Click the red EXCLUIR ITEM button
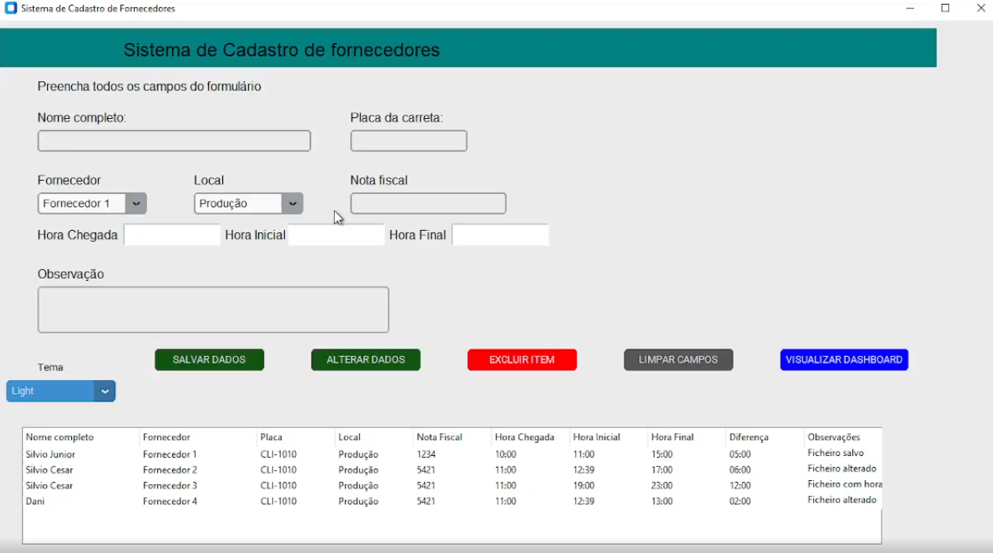The width and height of the screenshot is (993, 553). coord(522,360)
